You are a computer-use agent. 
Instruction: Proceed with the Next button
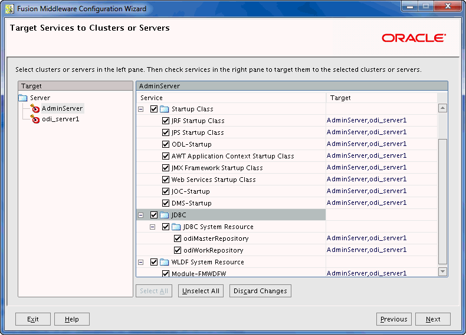click(433, 319)
